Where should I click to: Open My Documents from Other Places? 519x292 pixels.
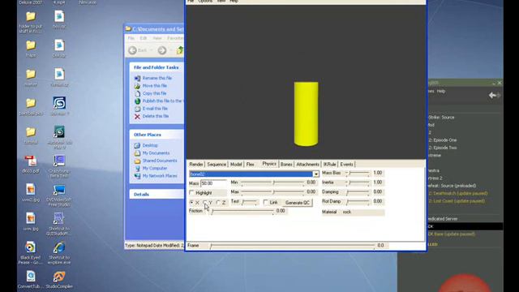point(156,153)
